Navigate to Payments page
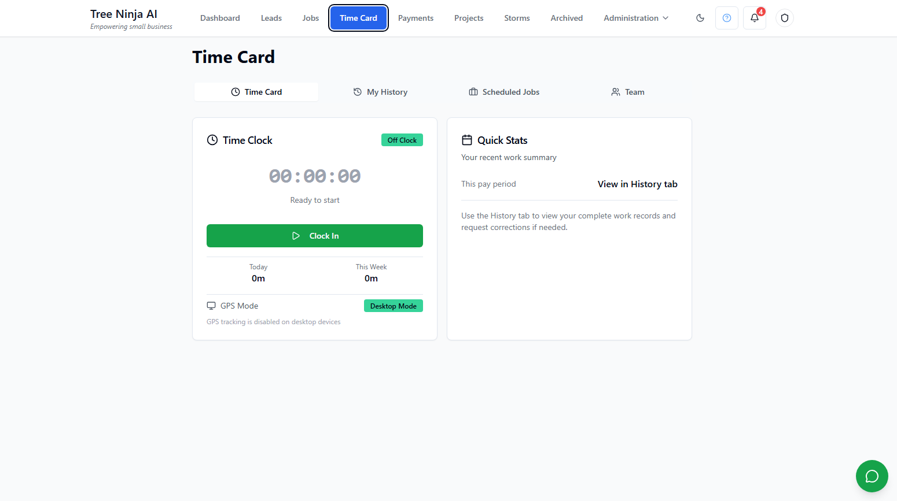 pyautogui.click(x=416, y=18)
